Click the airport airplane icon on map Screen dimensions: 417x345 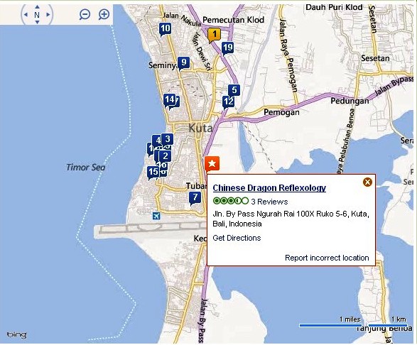(156, 216)
